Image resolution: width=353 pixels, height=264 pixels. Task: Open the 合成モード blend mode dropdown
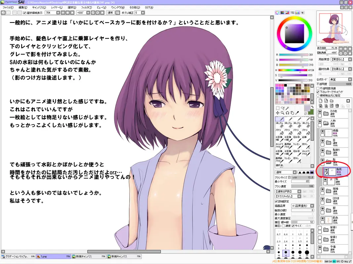350,79
